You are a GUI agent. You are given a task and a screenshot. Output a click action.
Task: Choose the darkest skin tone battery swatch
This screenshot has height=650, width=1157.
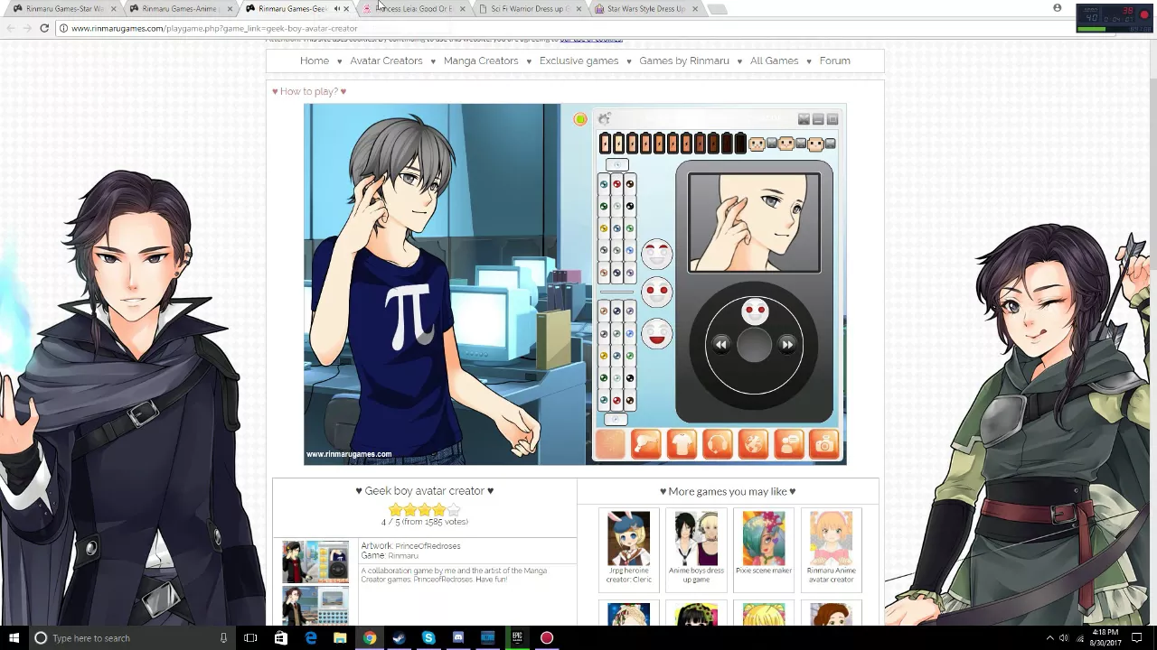click(740, 143)
